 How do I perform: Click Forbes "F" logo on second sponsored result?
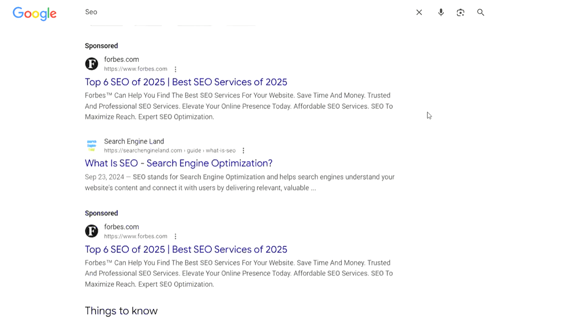pos(92,231)
